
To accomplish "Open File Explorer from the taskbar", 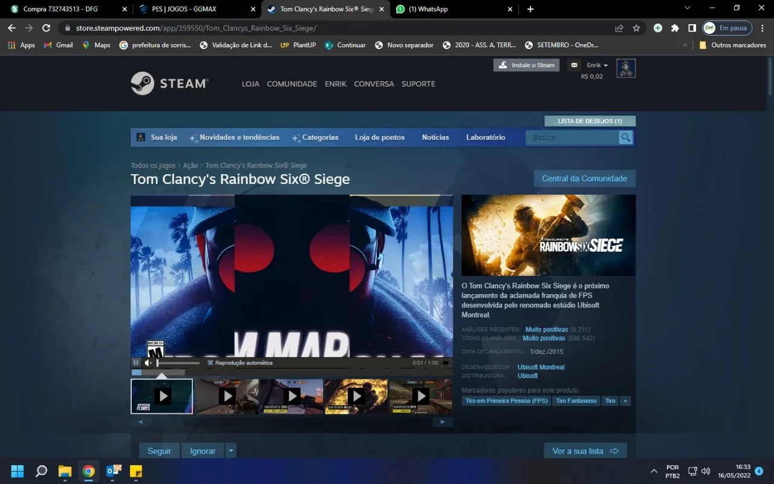I will 65,471.
